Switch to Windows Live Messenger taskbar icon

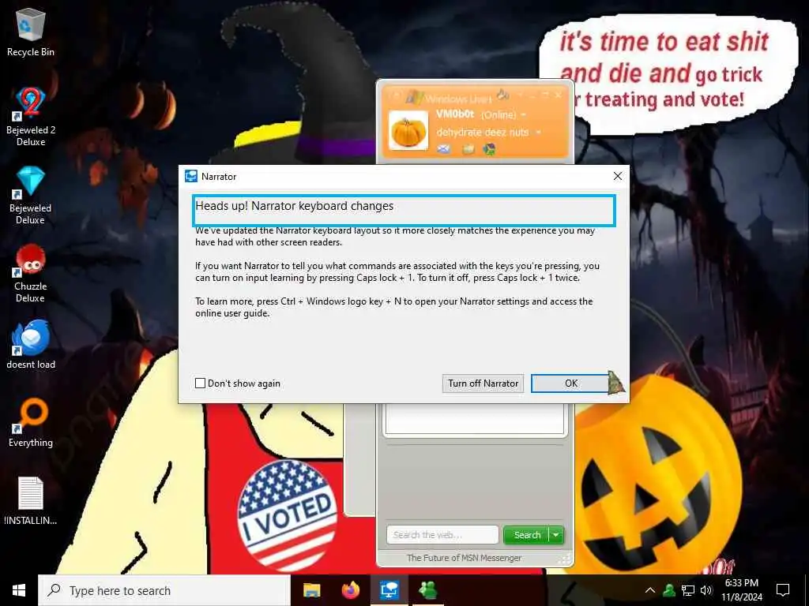tap(428, 590)
